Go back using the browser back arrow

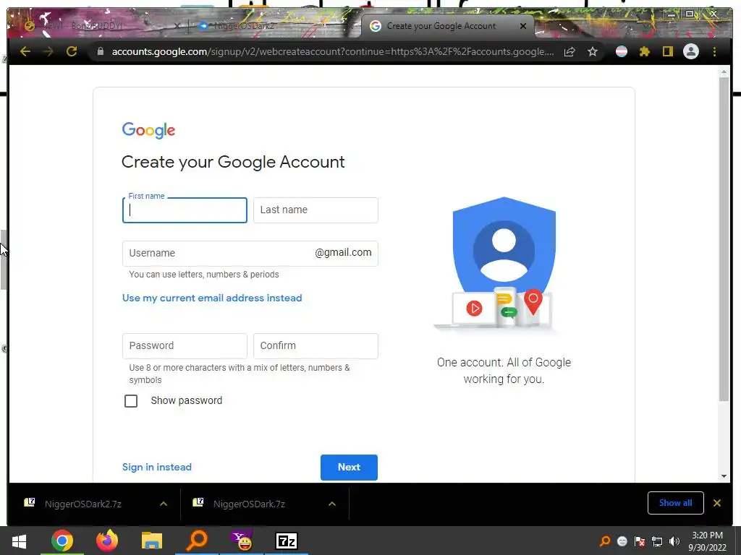[25, 51]
